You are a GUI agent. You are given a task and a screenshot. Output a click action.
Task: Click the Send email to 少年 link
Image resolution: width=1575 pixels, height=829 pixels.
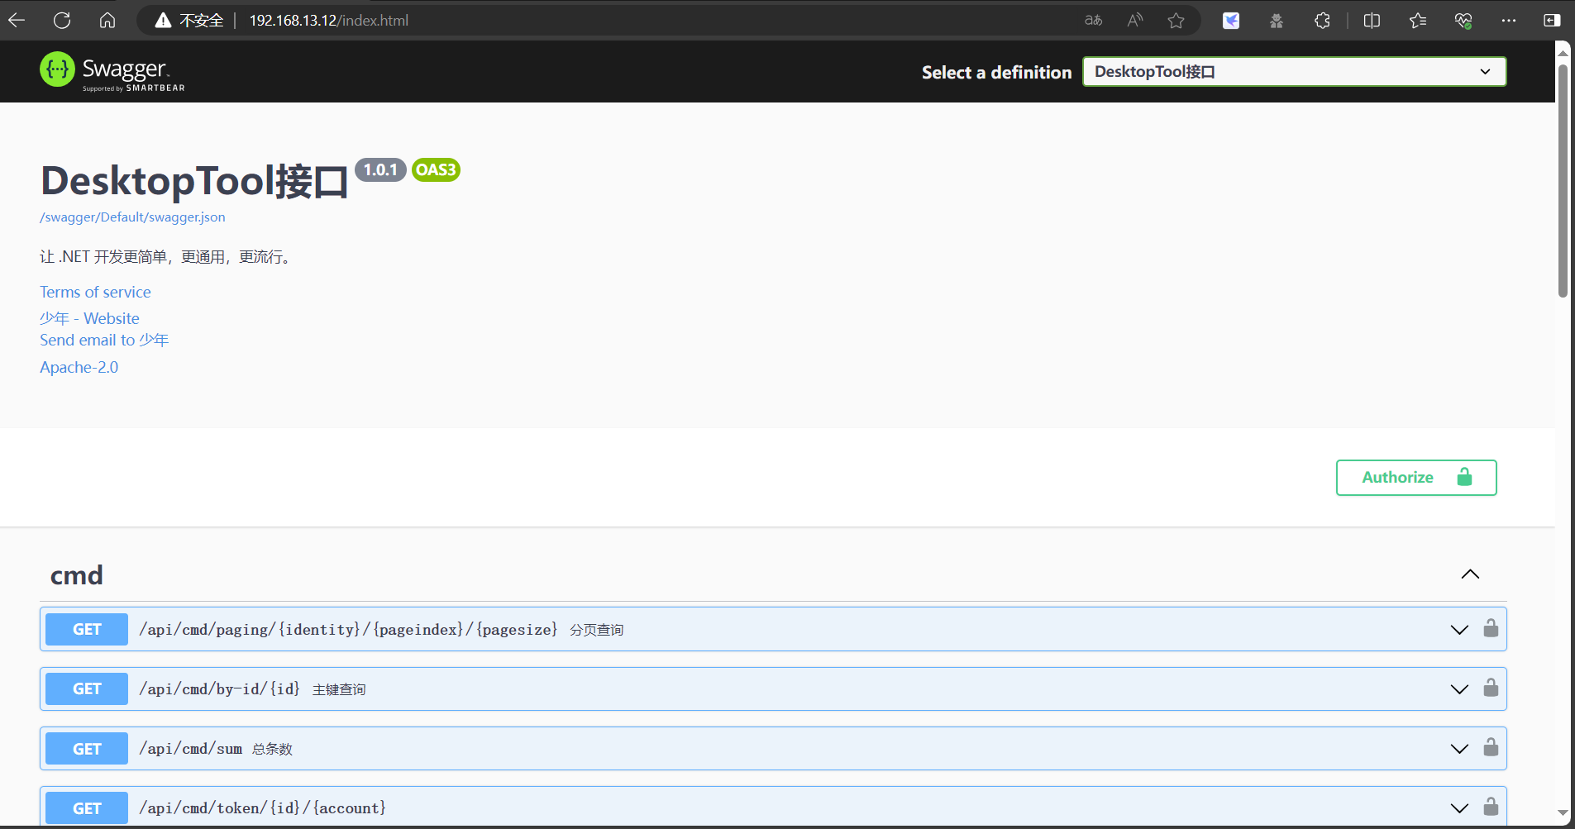point(104,340)
